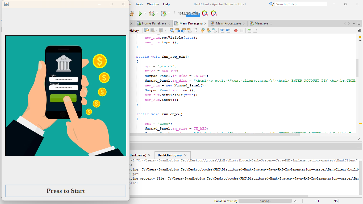Image resolution: width=363 pixels, height=204 pixels.
Task: Click "static void fun_acc_pin()" code line
Action: (162, 57)
